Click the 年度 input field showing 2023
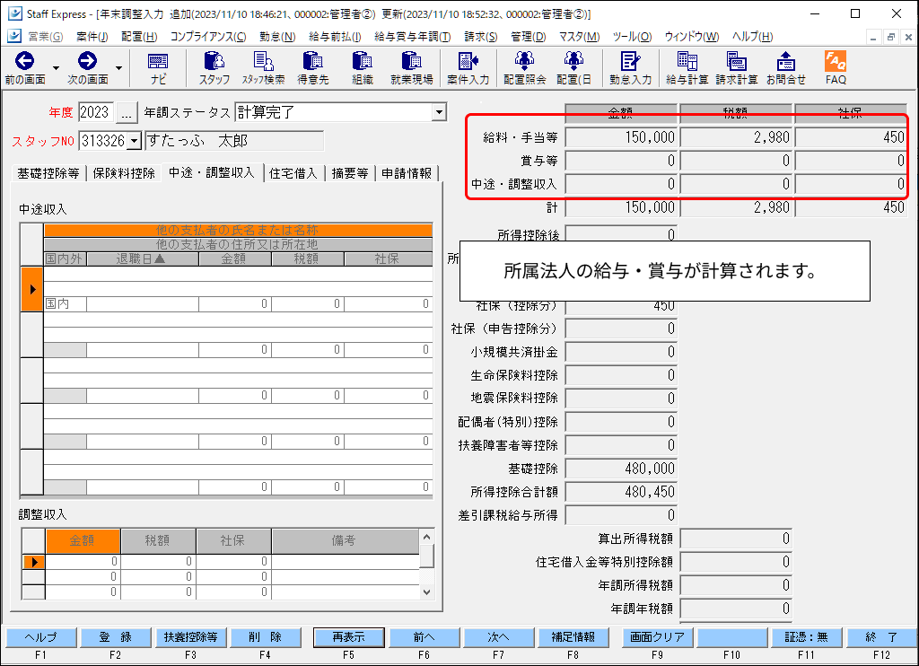 [x=95, y=112]
